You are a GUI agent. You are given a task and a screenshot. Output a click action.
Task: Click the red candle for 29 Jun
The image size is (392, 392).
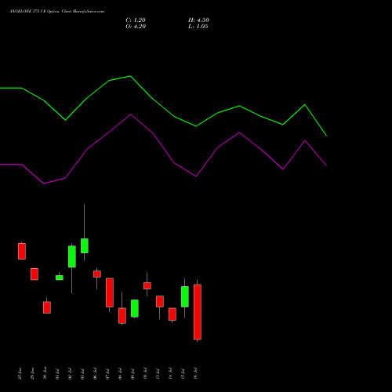(x=34, y=274)
